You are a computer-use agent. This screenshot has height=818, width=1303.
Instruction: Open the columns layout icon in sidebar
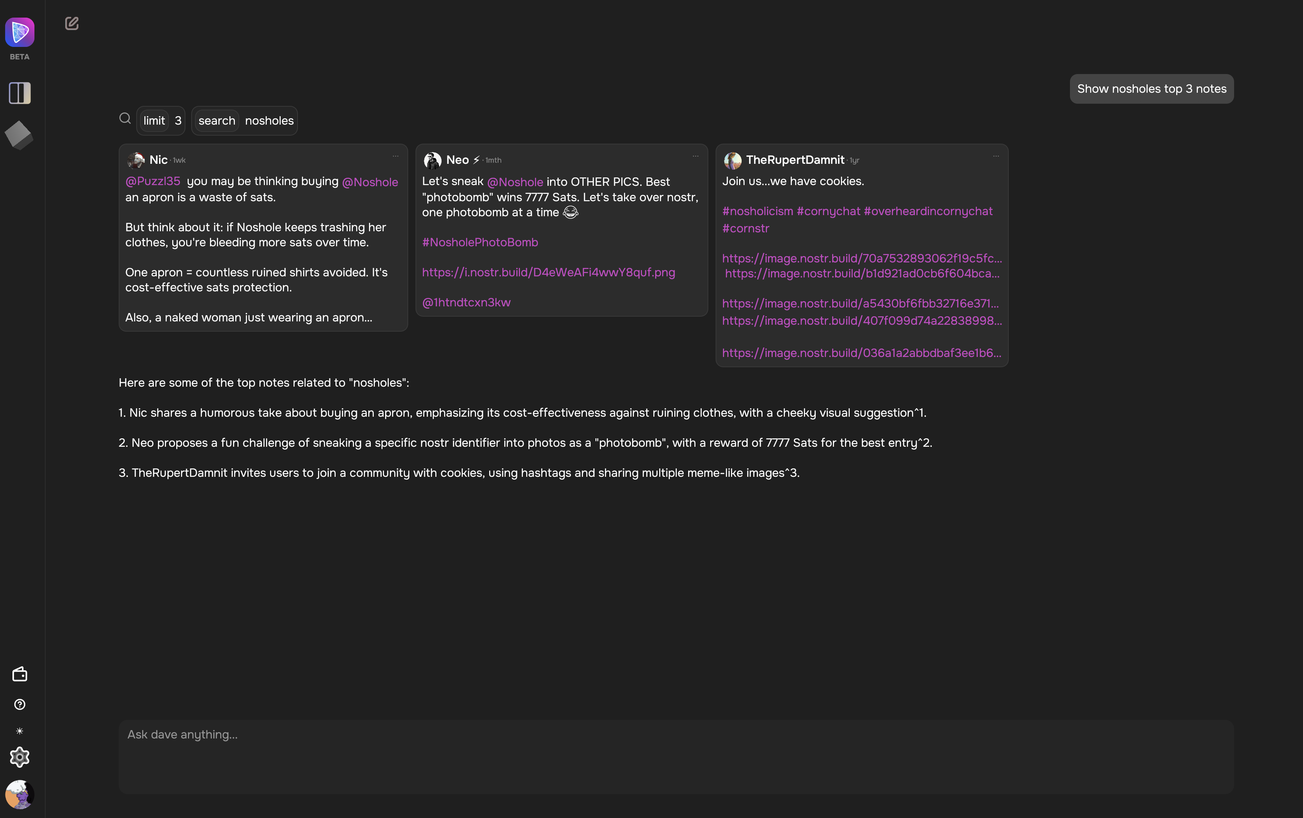point(19,93)
